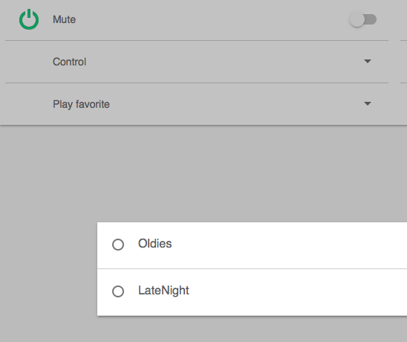Image resolution: width=407 pixels, height=342 pixels.
Task: Choose the Oldies text label
Action: pyautogui.click(x=154, y=244)
